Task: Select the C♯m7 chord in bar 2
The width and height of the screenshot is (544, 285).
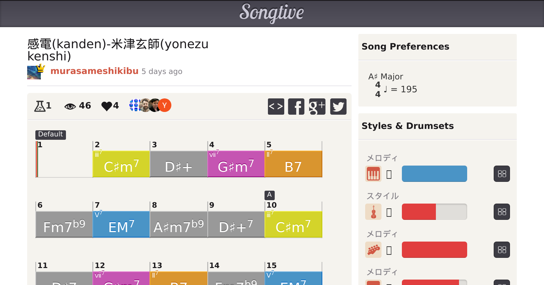Action: (121, 164)
